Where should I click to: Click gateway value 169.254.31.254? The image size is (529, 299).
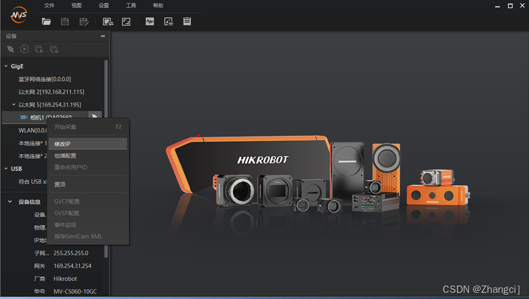(x=72, y=265)
